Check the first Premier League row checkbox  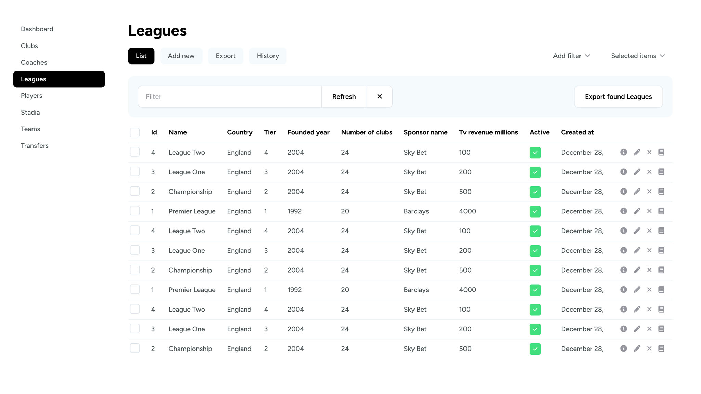135,211
